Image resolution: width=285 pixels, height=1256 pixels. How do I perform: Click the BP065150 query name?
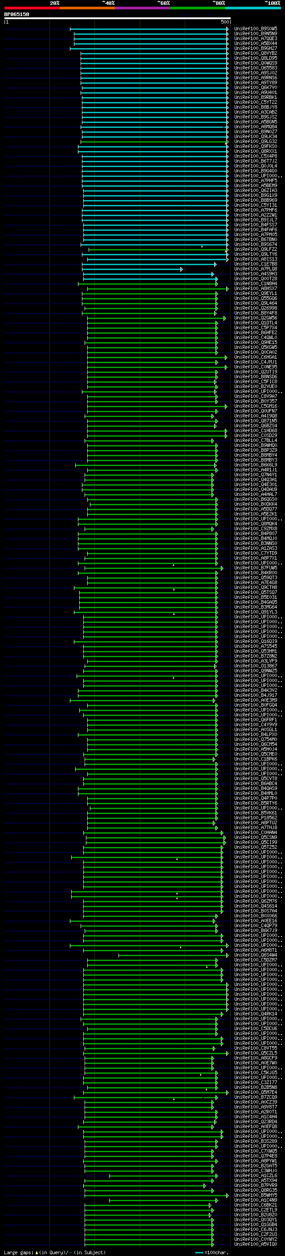click(16, 15)
